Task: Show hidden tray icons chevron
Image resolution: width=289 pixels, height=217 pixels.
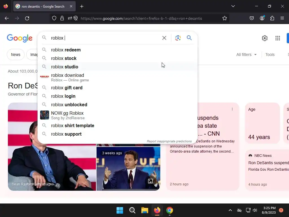Action: 230,210
